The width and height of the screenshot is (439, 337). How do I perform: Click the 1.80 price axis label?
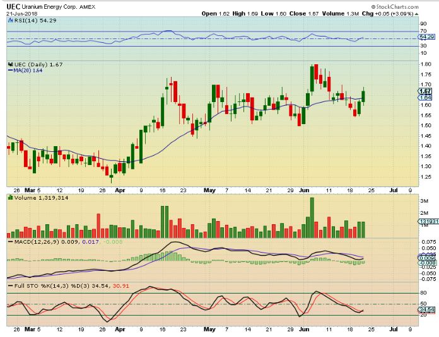pos(426,64)
